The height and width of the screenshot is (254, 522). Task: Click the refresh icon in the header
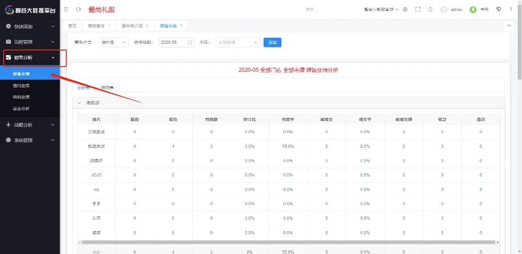click(x=78, y=9)
